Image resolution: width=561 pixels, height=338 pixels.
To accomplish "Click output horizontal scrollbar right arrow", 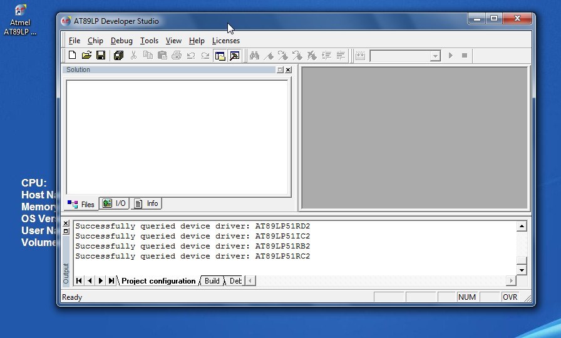I will pos(511,281).
